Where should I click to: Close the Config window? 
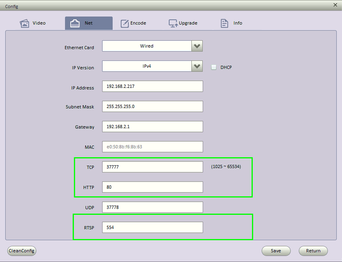pyautogui.click(x=335, y=5)
